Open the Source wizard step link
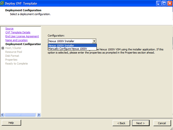 9,29
